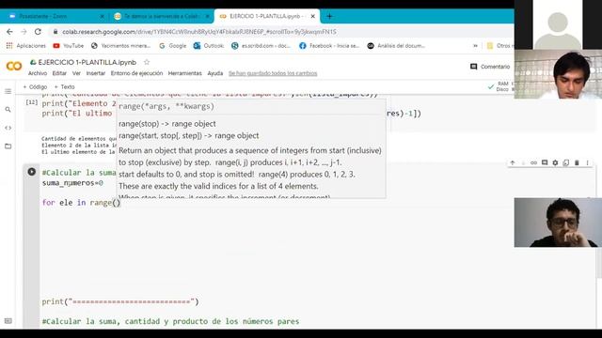This screenshot has height=338, width=602.
Task: Expand hidden bookmarks chevron
Action: tap(475, 46)
